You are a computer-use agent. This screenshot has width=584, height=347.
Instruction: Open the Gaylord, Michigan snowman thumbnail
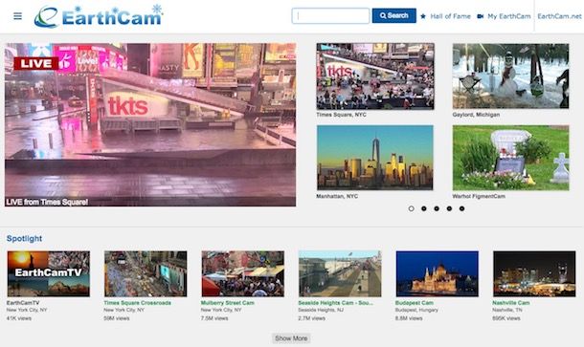pos(510,76)
